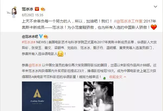Open the post options chevron menu
Screen dimensions: 163x111
coord(155,7)
